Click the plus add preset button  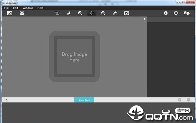pos(180,100)
